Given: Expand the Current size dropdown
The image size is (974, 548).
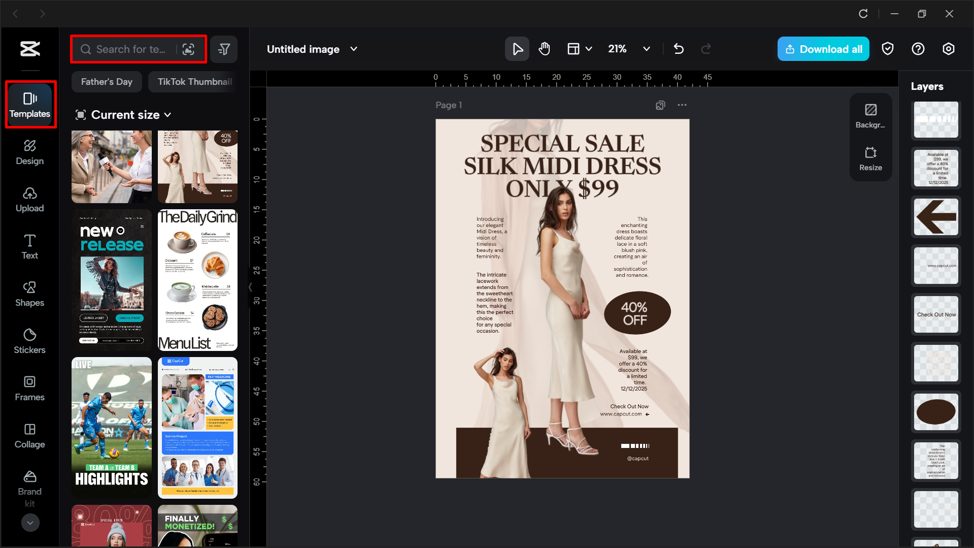Looking at the screenshot, I should 124,115.
